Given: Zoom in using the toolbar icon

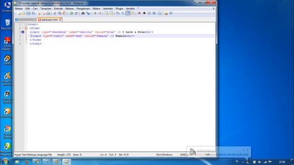Looking at the screenshot, I should pos(96,13).
